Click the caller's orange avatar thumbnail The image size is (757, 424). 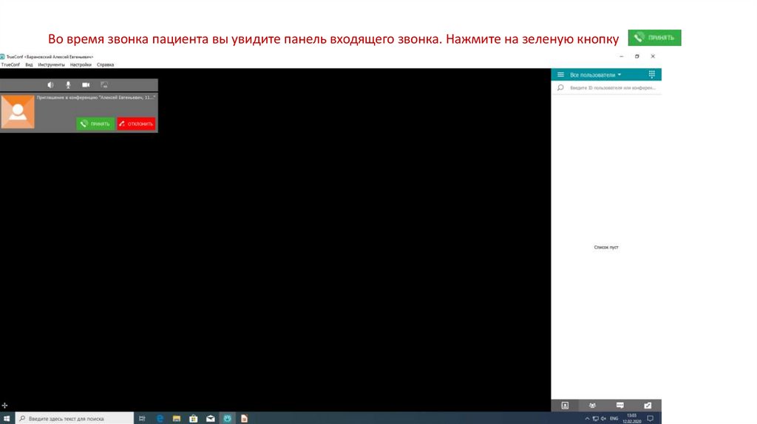pyautogui.click(x=18, y=112)
